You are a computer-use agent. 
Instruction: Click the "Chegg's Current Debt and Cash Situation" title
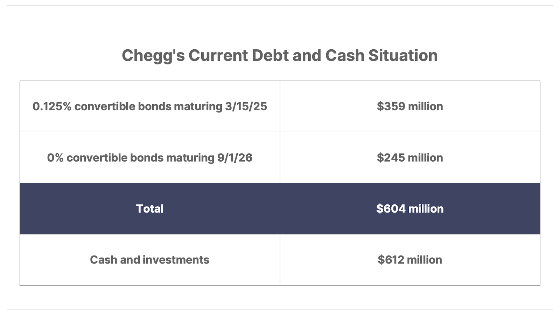280,55
